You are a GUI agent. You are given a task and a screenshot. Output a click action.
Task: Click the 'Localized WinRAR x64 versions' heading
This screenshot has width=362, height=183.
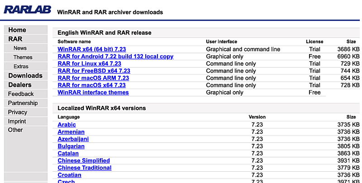[x=101, y=108]
